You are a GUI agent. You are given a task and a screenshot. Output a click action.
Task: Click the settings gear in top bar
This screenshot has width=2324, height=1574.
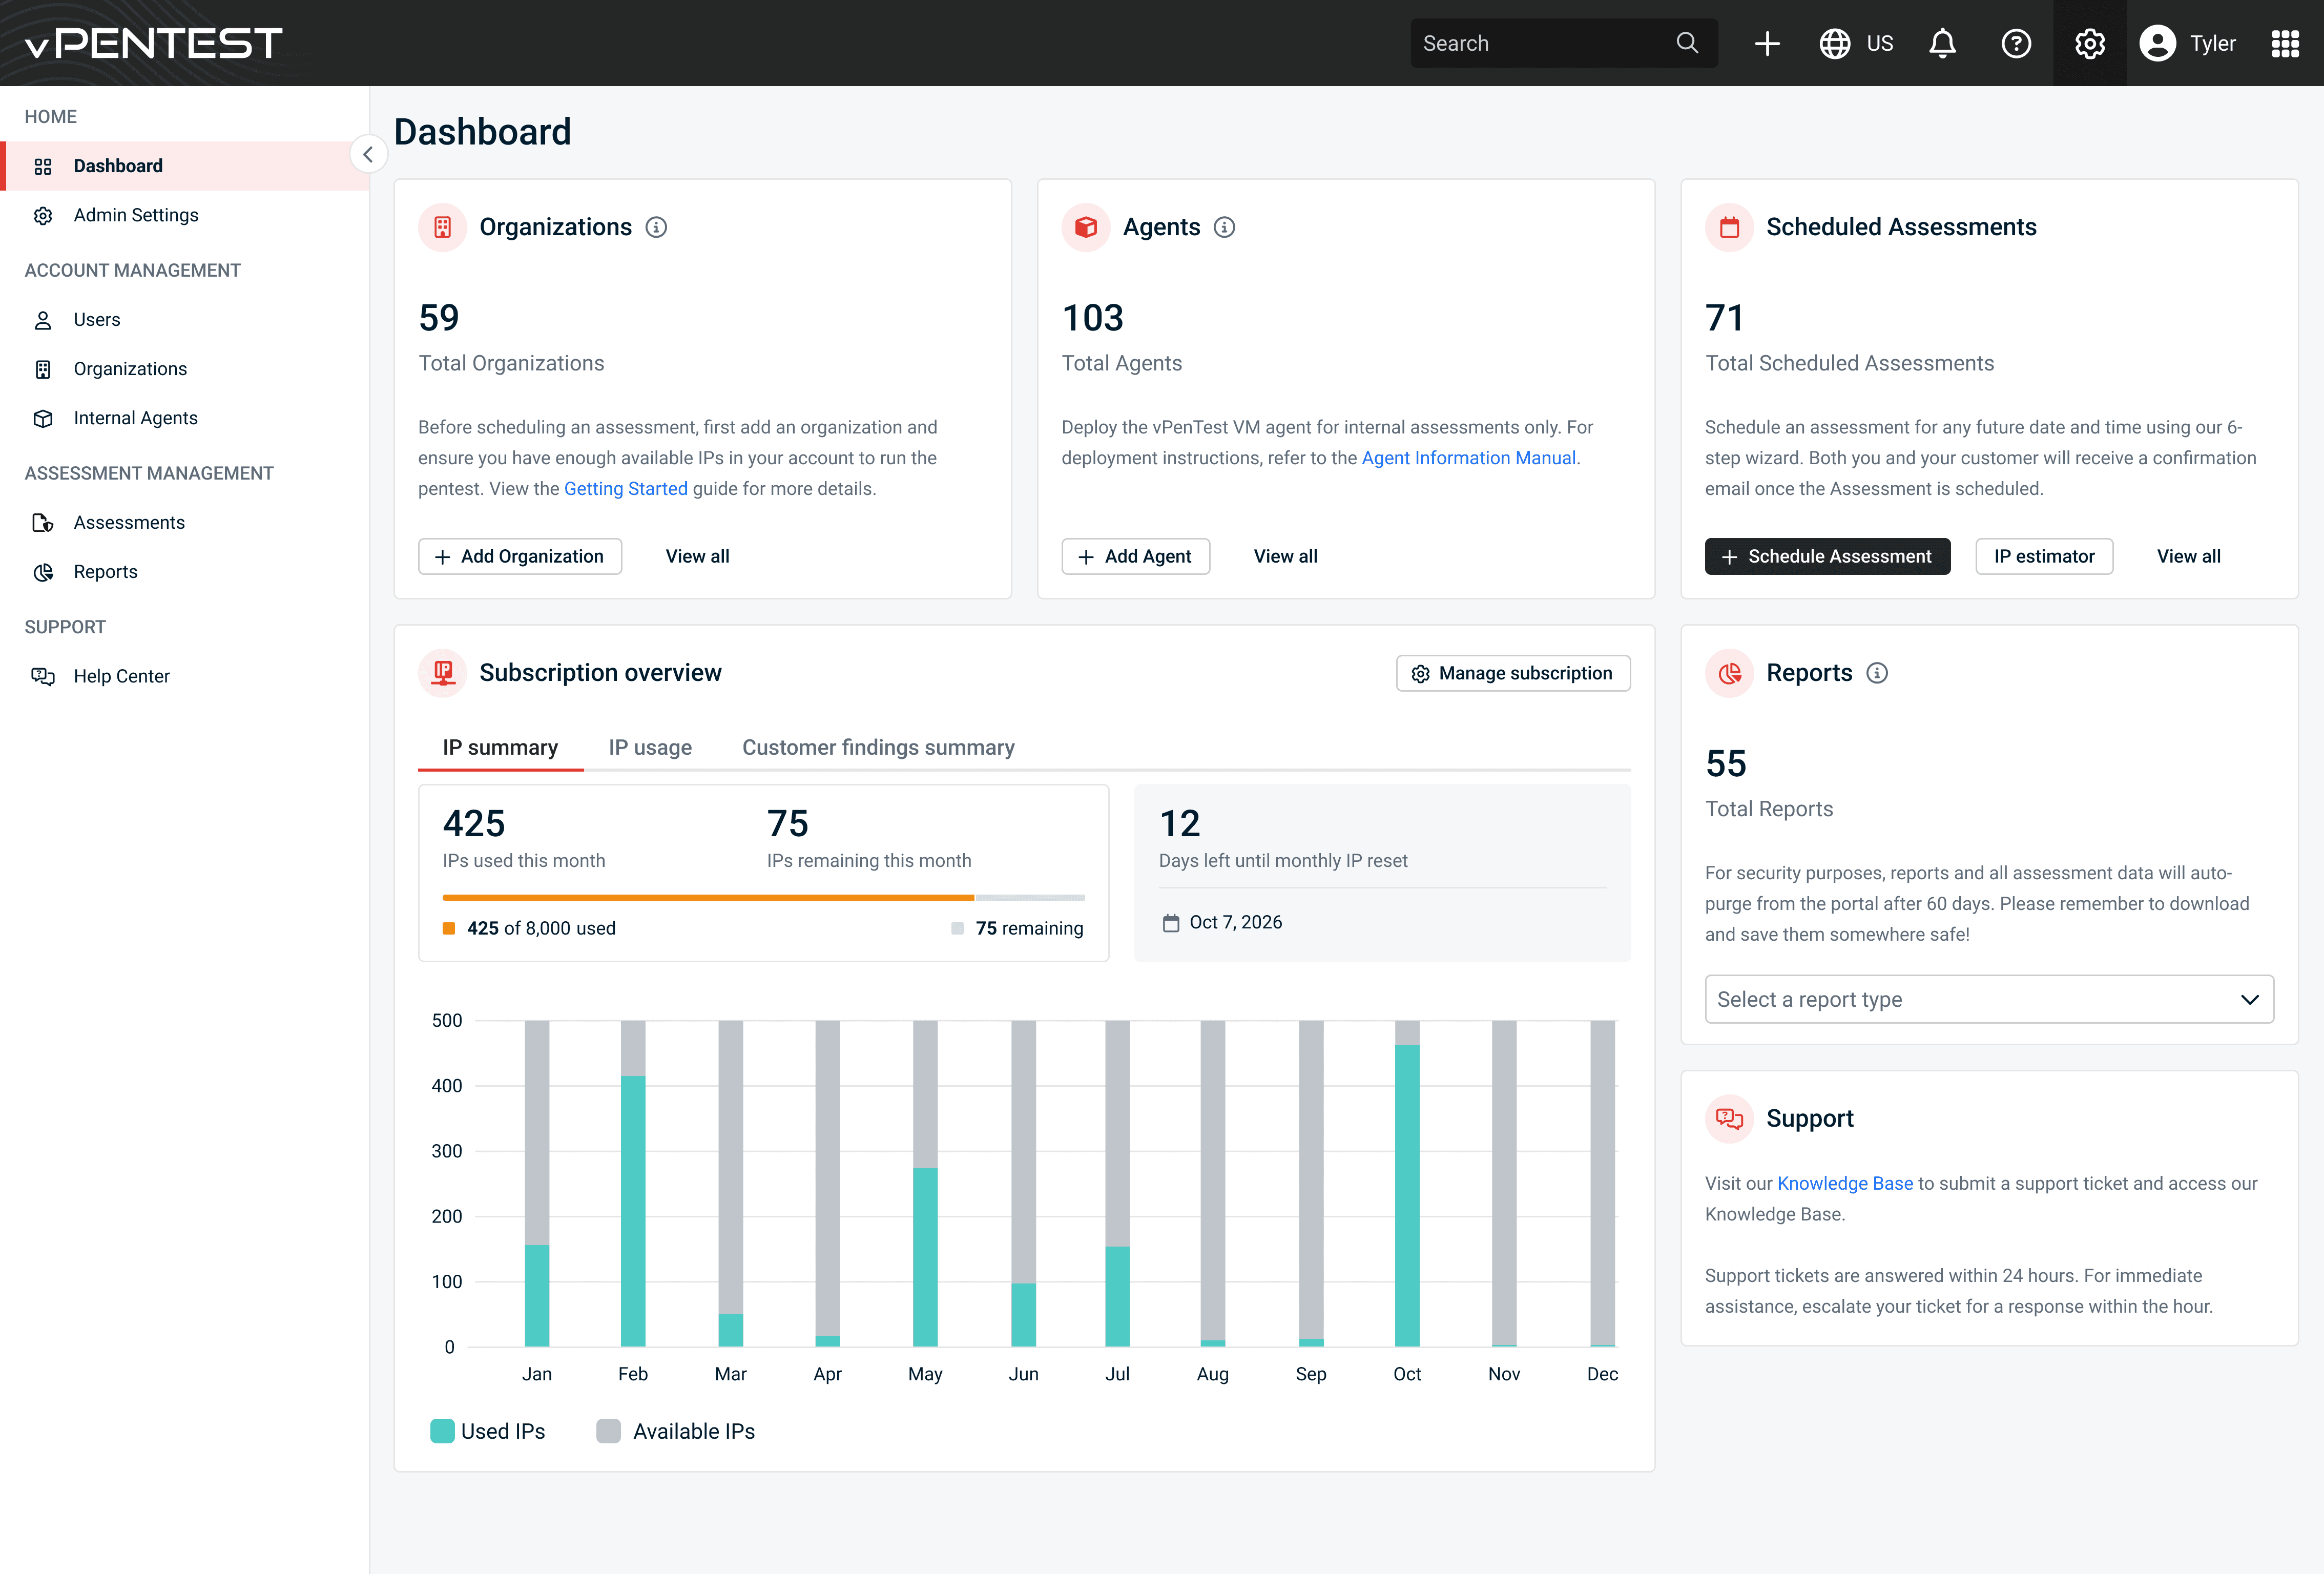2089,43
